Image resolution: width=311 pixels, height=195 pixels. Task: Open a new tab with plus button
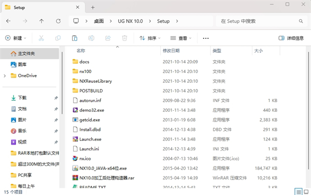(x=93, y=8)
